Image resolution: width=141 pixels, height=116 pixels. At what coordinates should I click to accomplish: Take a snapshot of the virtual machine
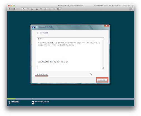[14, 9]
